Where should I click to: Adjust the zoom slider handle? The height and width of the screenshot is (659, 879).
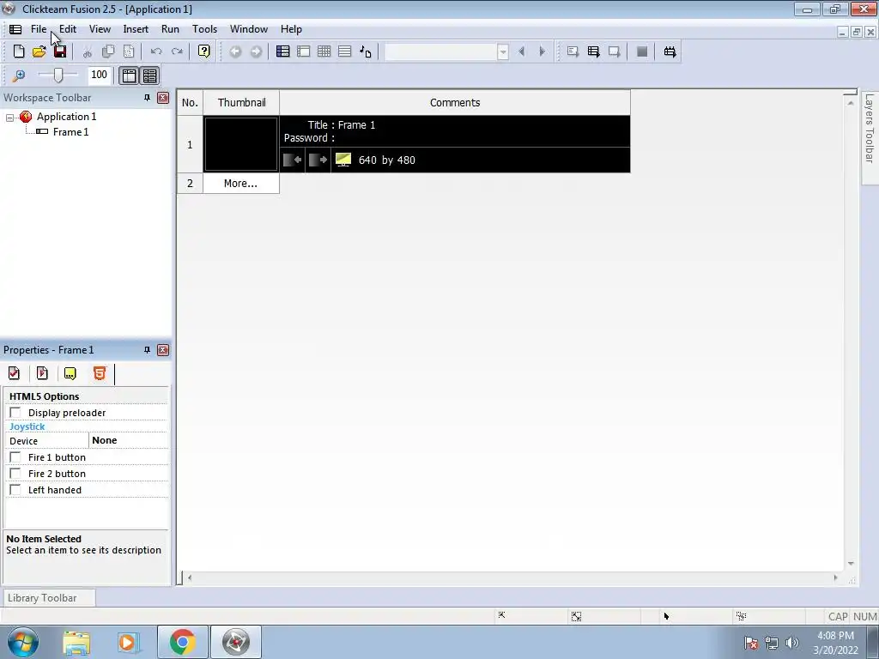point(58,76)
